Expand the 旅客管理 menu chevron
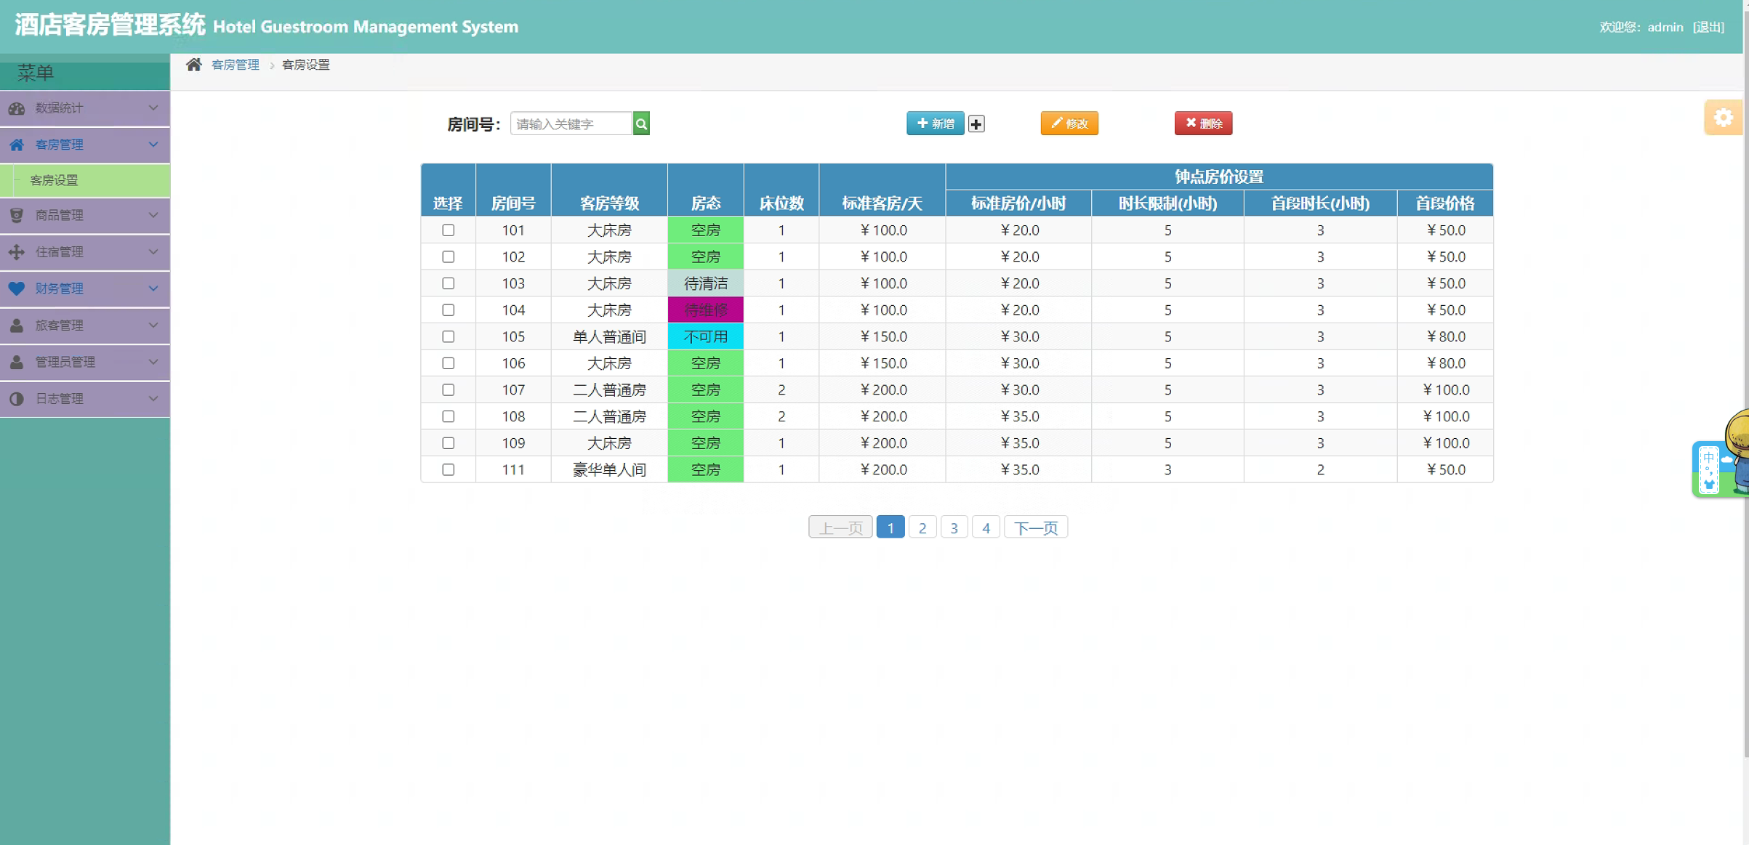The image size is (1749, 845). pos(153,326)
